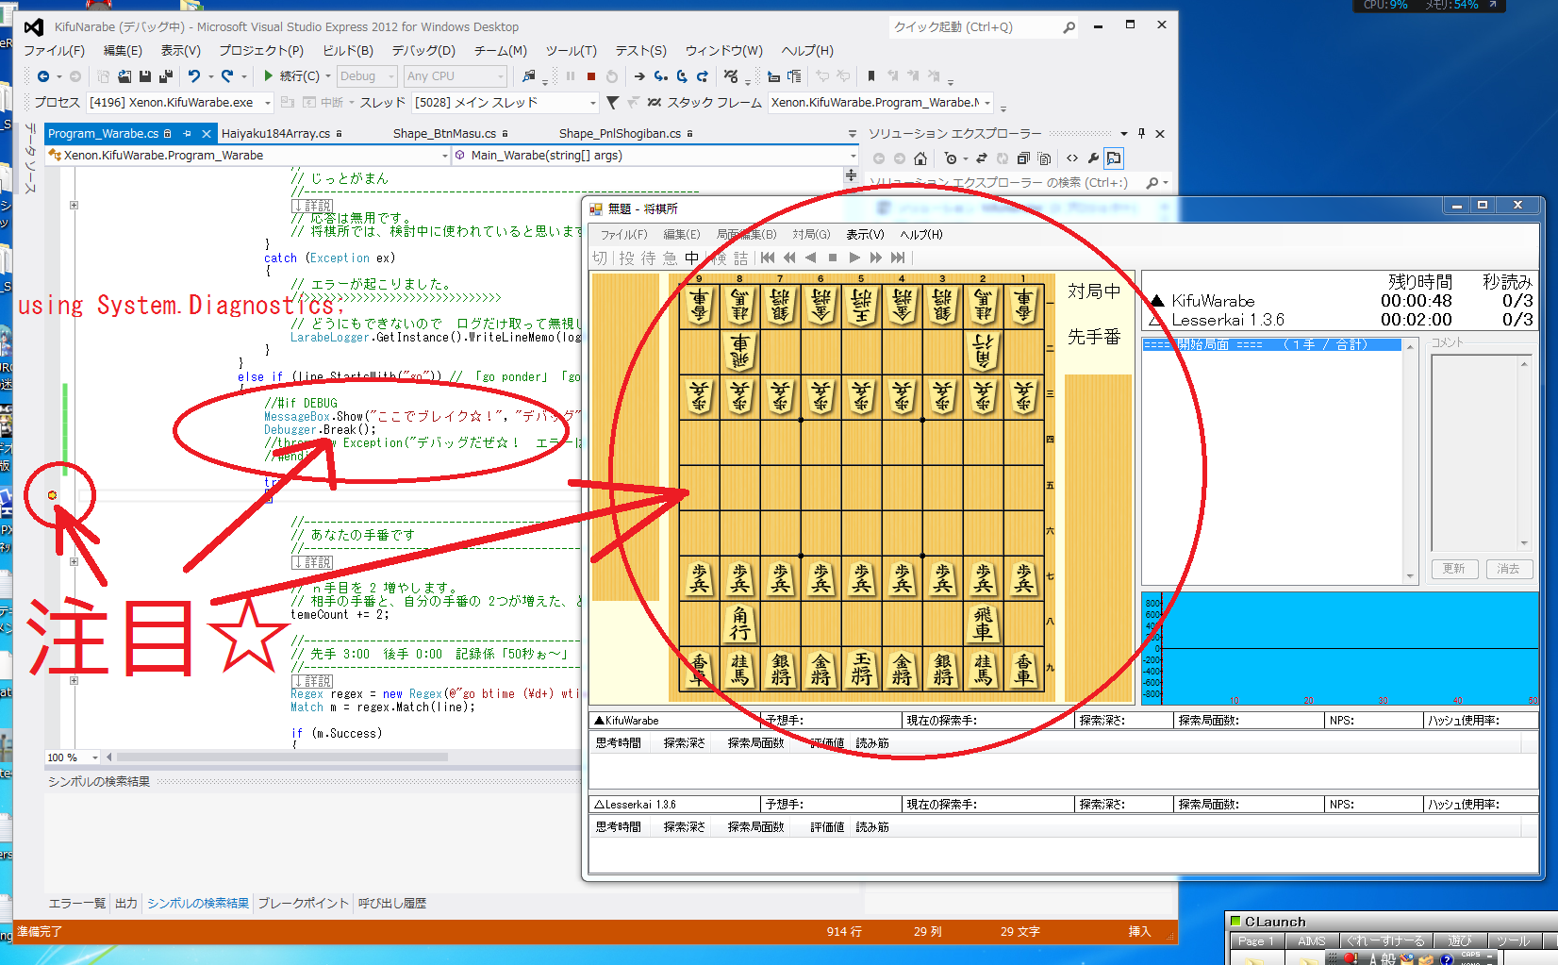Click the Save file floppy icon

[x=145, y=76]
